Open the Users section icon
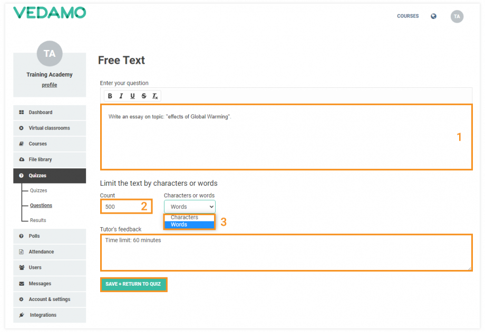Image resolution: width=485 pixels, height=332 pixels. [x=21, y=267]
